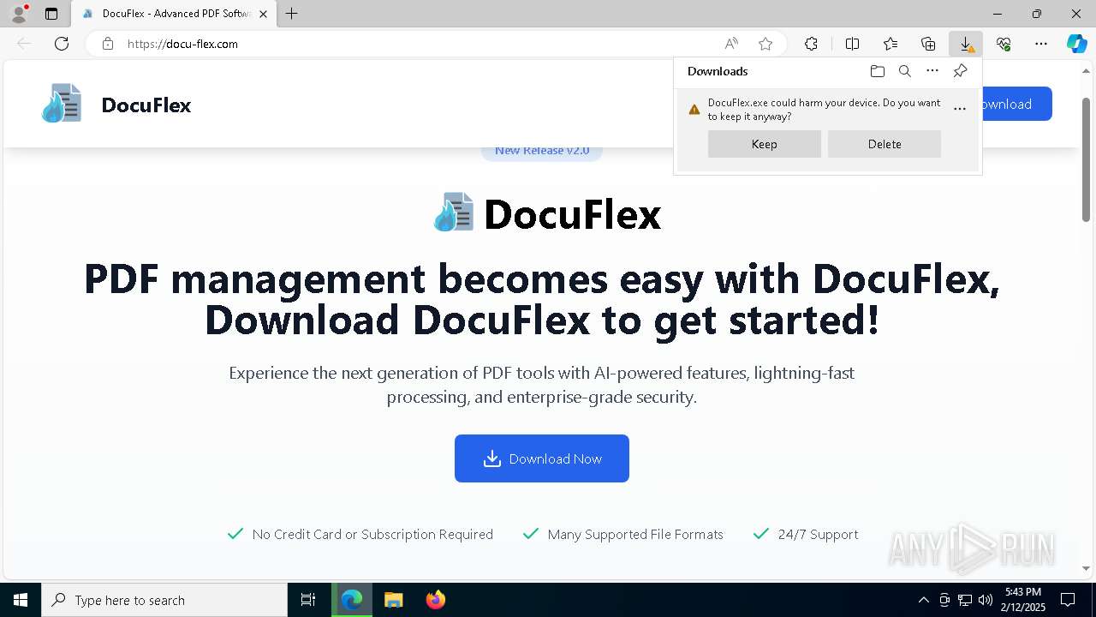Click the No Credit Card or Subscription Required text
This screenshot has height=617, width=1096.
click(x=372, y=534)
